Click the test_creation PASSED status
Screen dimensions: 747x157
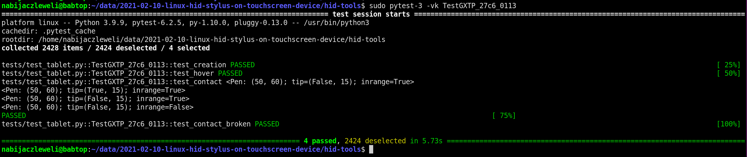tap(242, 65)
